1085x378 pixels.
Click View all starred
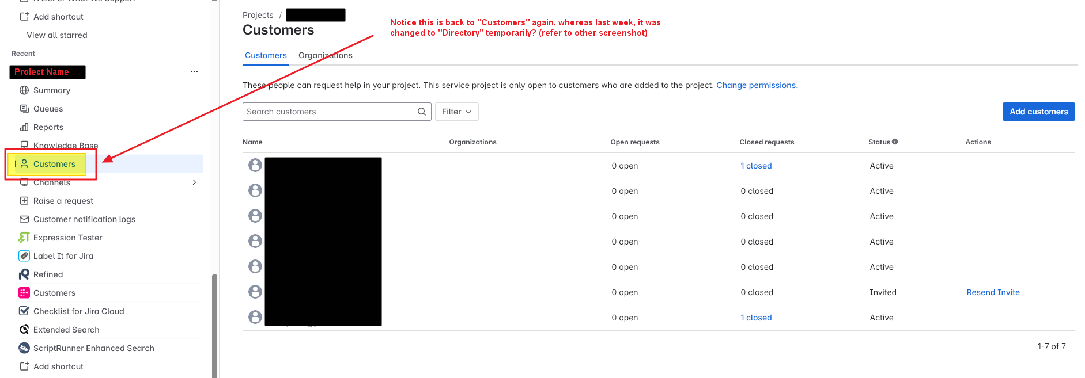(57, 35)
